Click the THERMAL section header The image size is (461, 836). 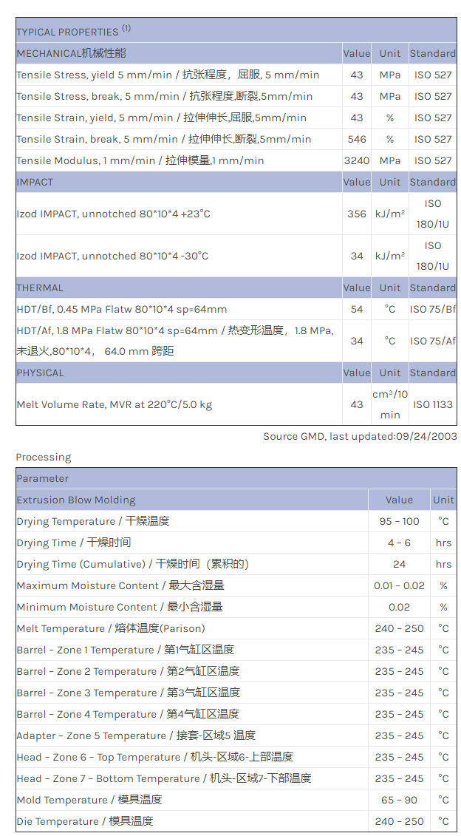[x=40, y=288]
